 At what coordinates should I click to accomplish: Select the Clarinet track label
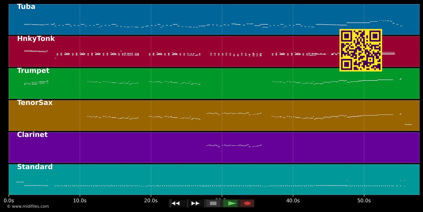pyautogui.click(x=32, y=135)
